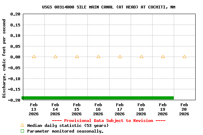Click the median triangle marker for Feb 16
Screen dimensions: 203x135
tap(98, 57)
